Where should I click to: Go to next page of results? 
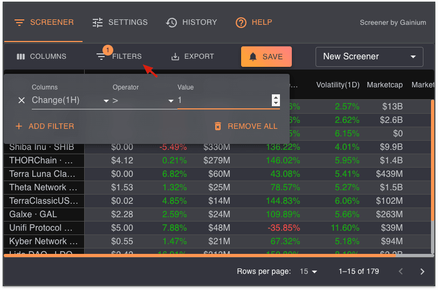click(x=422, y=272)
